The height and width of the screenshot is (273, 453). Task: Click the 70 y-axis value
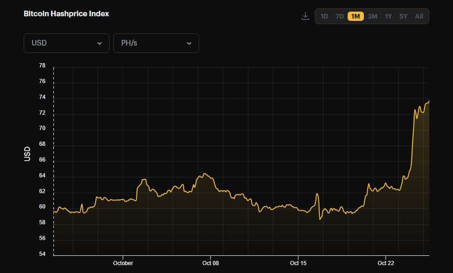click(42, 128)
